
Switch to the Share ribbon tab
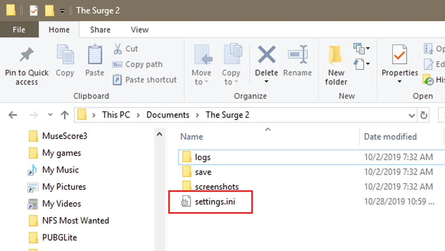(x=100, y=30)
